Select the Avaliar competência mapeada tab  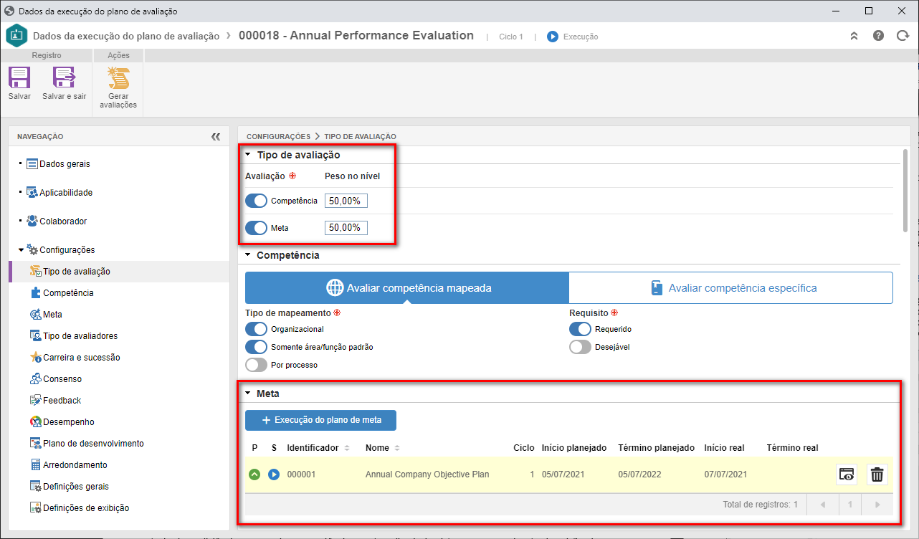click(x=407, y=288)
